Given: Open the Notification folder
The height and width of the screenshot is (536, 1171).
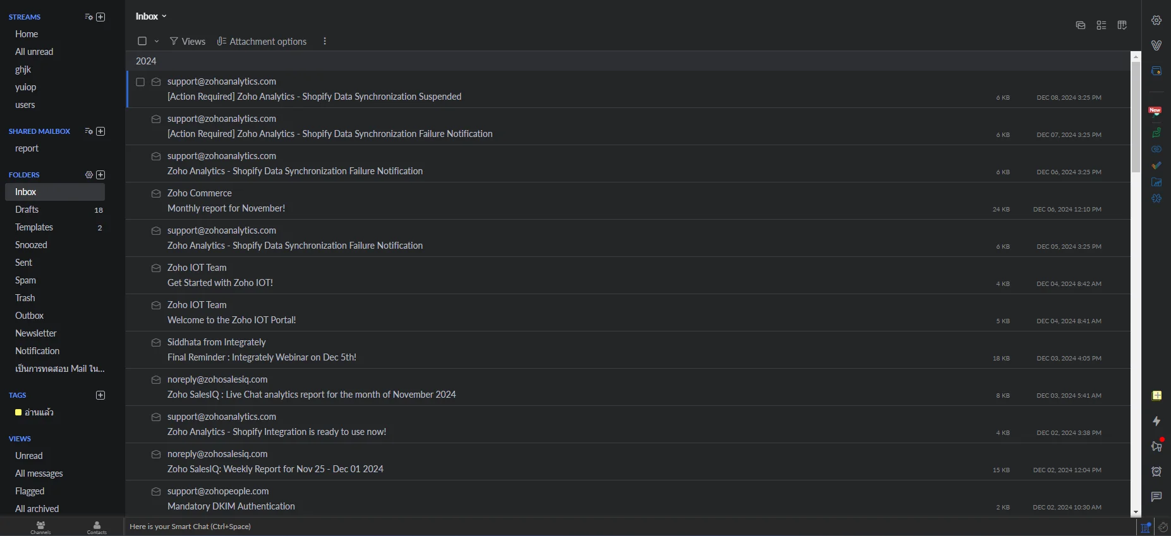Looking at the screenshot, I should tap(55, 351).
